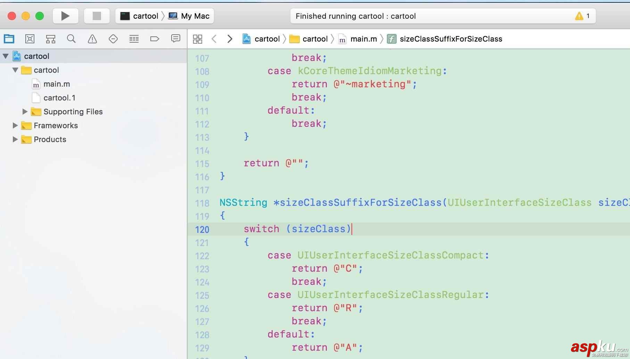This screenshot has height=359, width=630.
Task: Click the sizeClassSuffixForSizeClass function name in code
Action: pyautogui.click(x=360, y=203)
